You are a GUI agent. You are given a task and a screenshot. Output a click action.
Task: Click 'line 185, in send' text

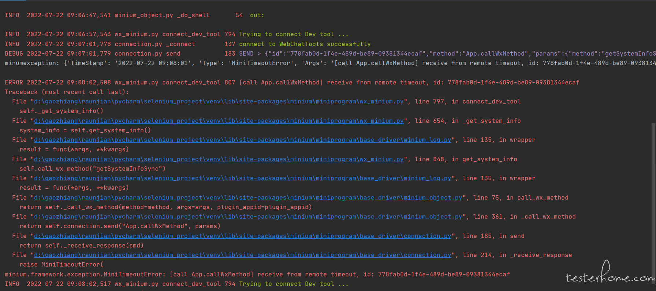click(x=493, y=236)
